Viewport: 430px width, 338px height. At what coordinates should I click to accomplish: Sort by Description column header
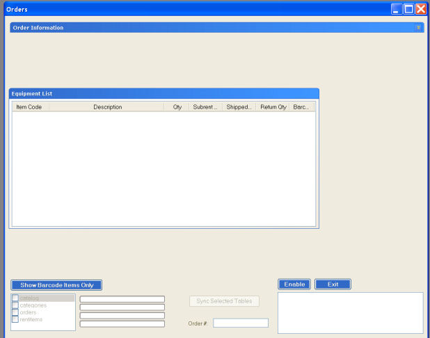coord(107,107)
